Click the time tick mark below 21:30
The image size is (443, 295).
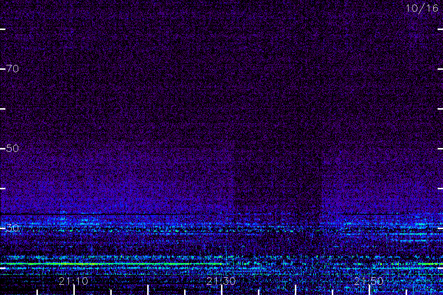coord(222,290)
